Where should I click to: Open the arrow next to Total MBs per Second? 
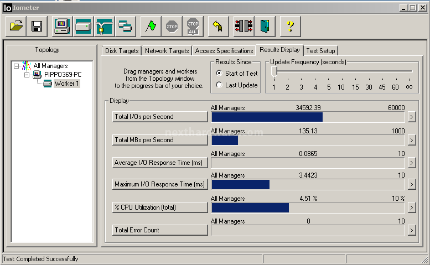(x=411, y=141)
